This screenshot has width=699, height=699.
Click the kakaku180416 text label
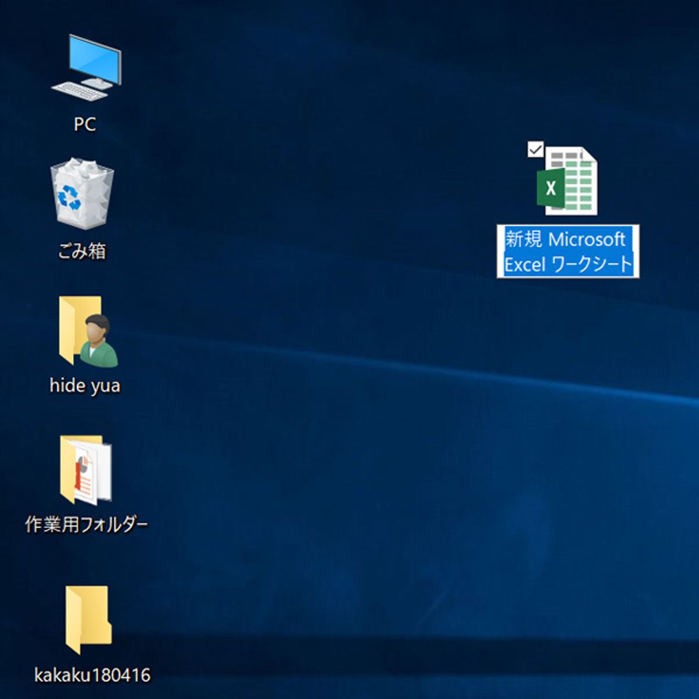(92, 675)
